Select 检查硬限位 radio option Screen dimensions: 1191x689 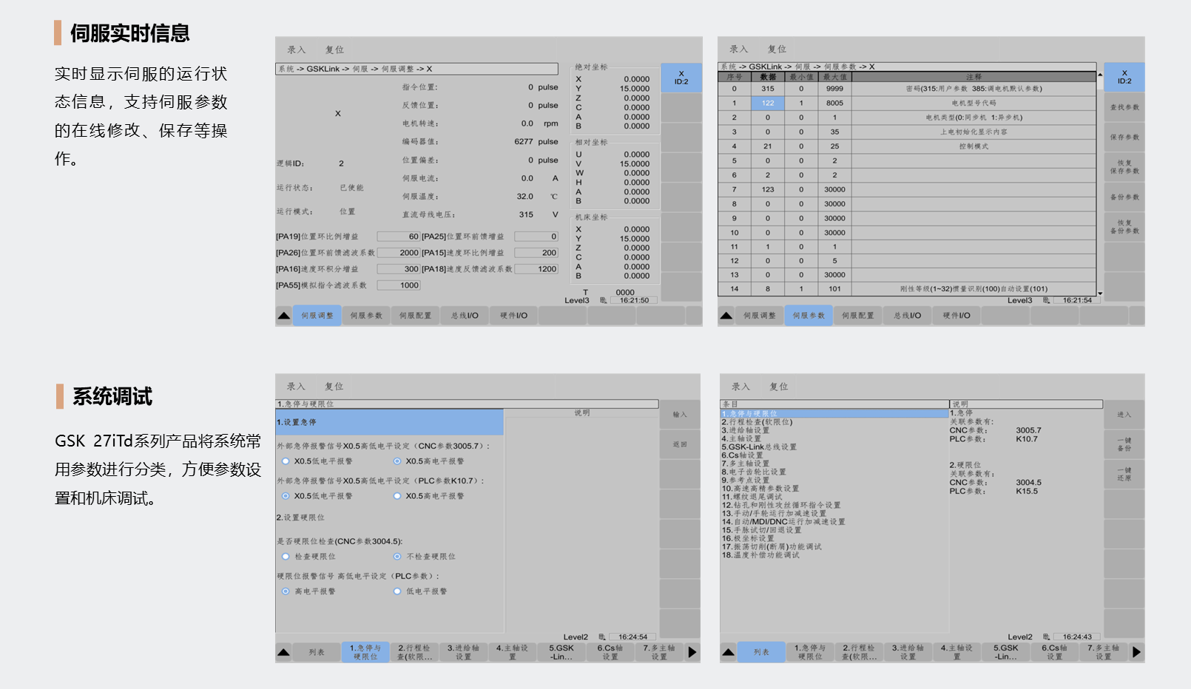[286, 557]
